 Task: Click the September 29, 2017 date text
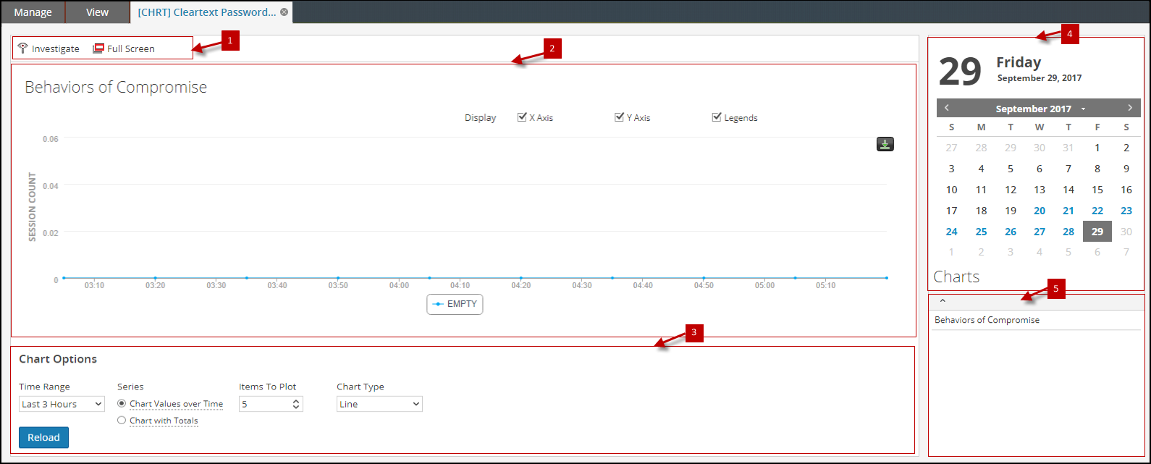click(x=1040, y=78)
